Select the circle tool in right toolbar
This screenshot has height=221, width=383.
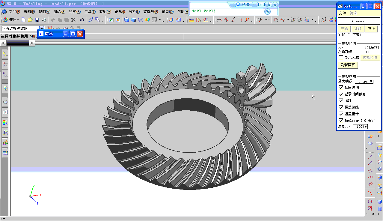(370, 201)
